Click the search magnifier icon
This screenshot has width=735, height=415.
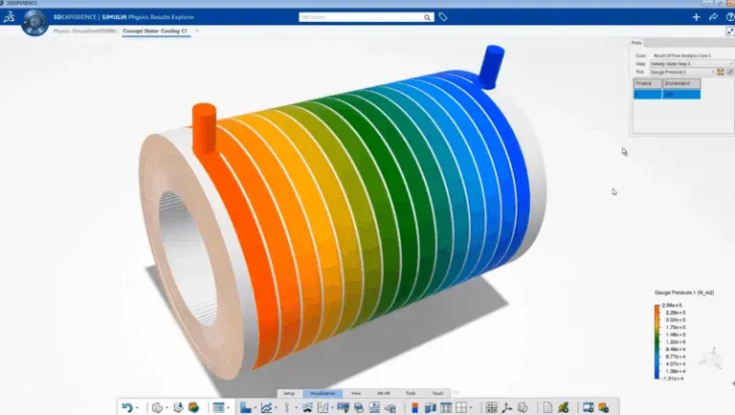[427, 17]
